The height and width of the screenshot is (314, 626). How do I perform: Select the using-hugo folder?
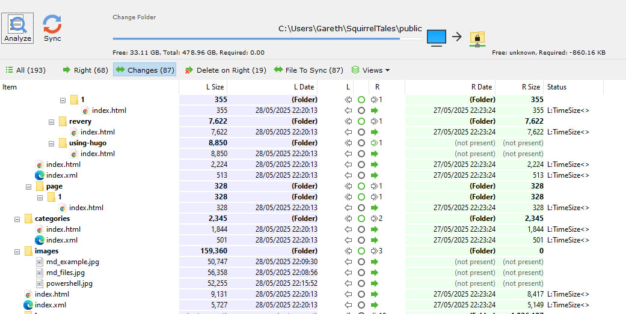pyautogui.click(x=88, y=143)
